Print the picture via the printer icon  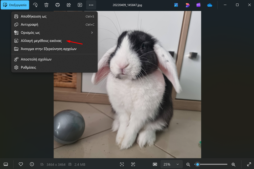pyautogui.click(x=58, y=5)
